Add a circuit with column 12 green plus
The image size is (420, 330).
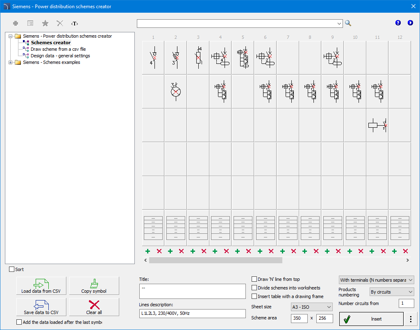pos(394,251)
